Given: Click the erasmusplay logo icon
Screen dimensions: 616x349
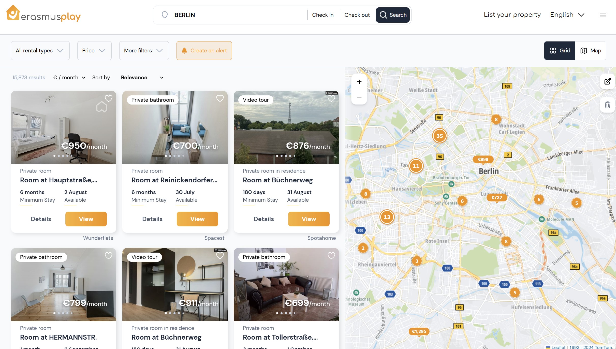Looking at the screenshot, I should click(13, 13).
